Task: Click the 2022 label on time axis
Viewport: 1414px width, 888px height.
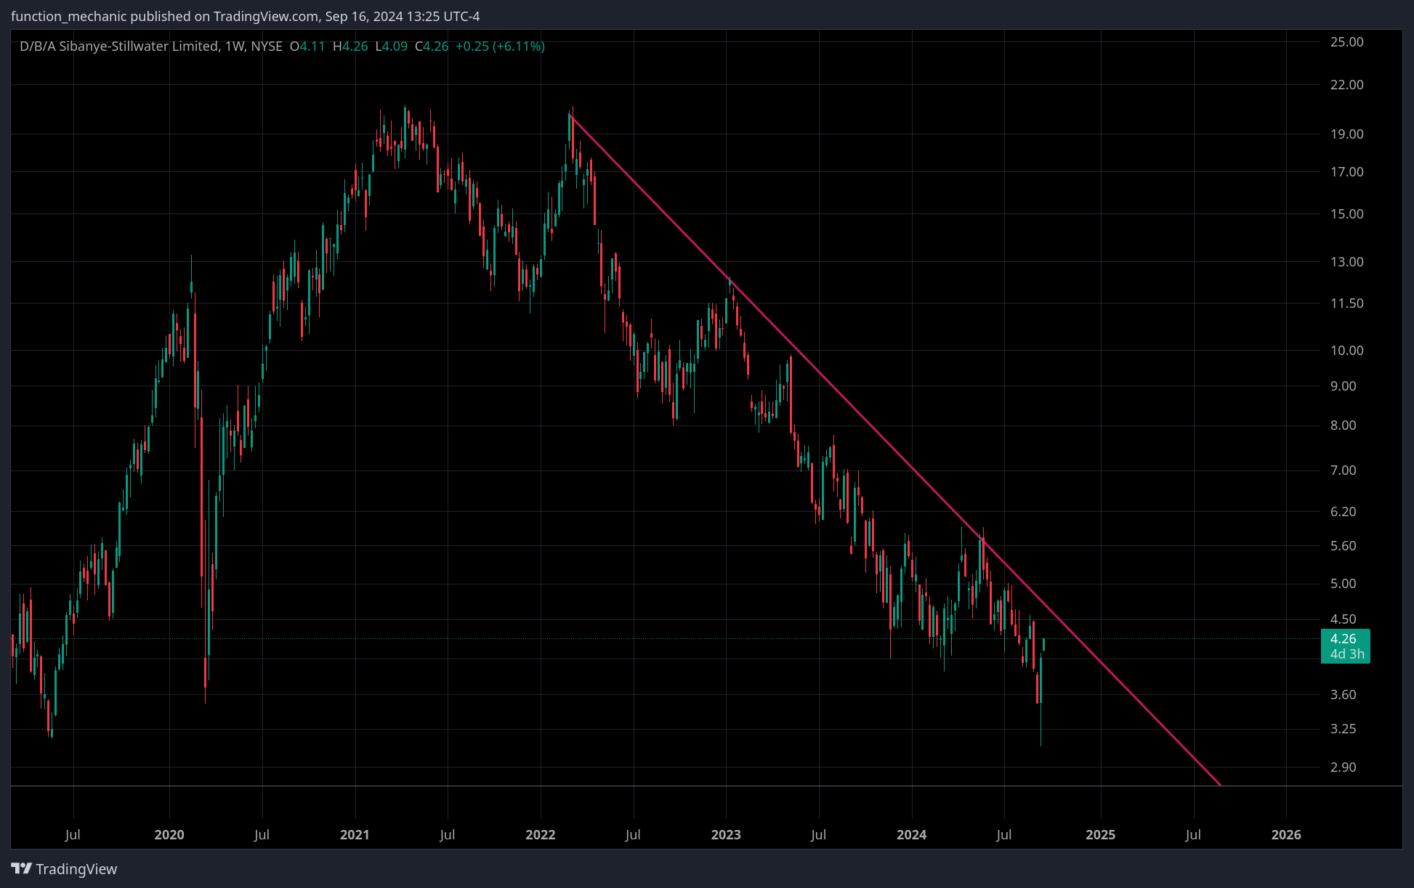Action: (x=541, y=835)
